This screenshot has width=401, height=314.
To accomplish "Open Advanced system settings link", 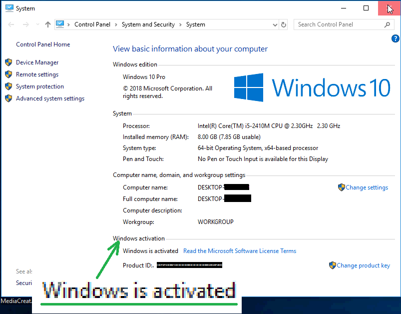I will tap(50, 98).
